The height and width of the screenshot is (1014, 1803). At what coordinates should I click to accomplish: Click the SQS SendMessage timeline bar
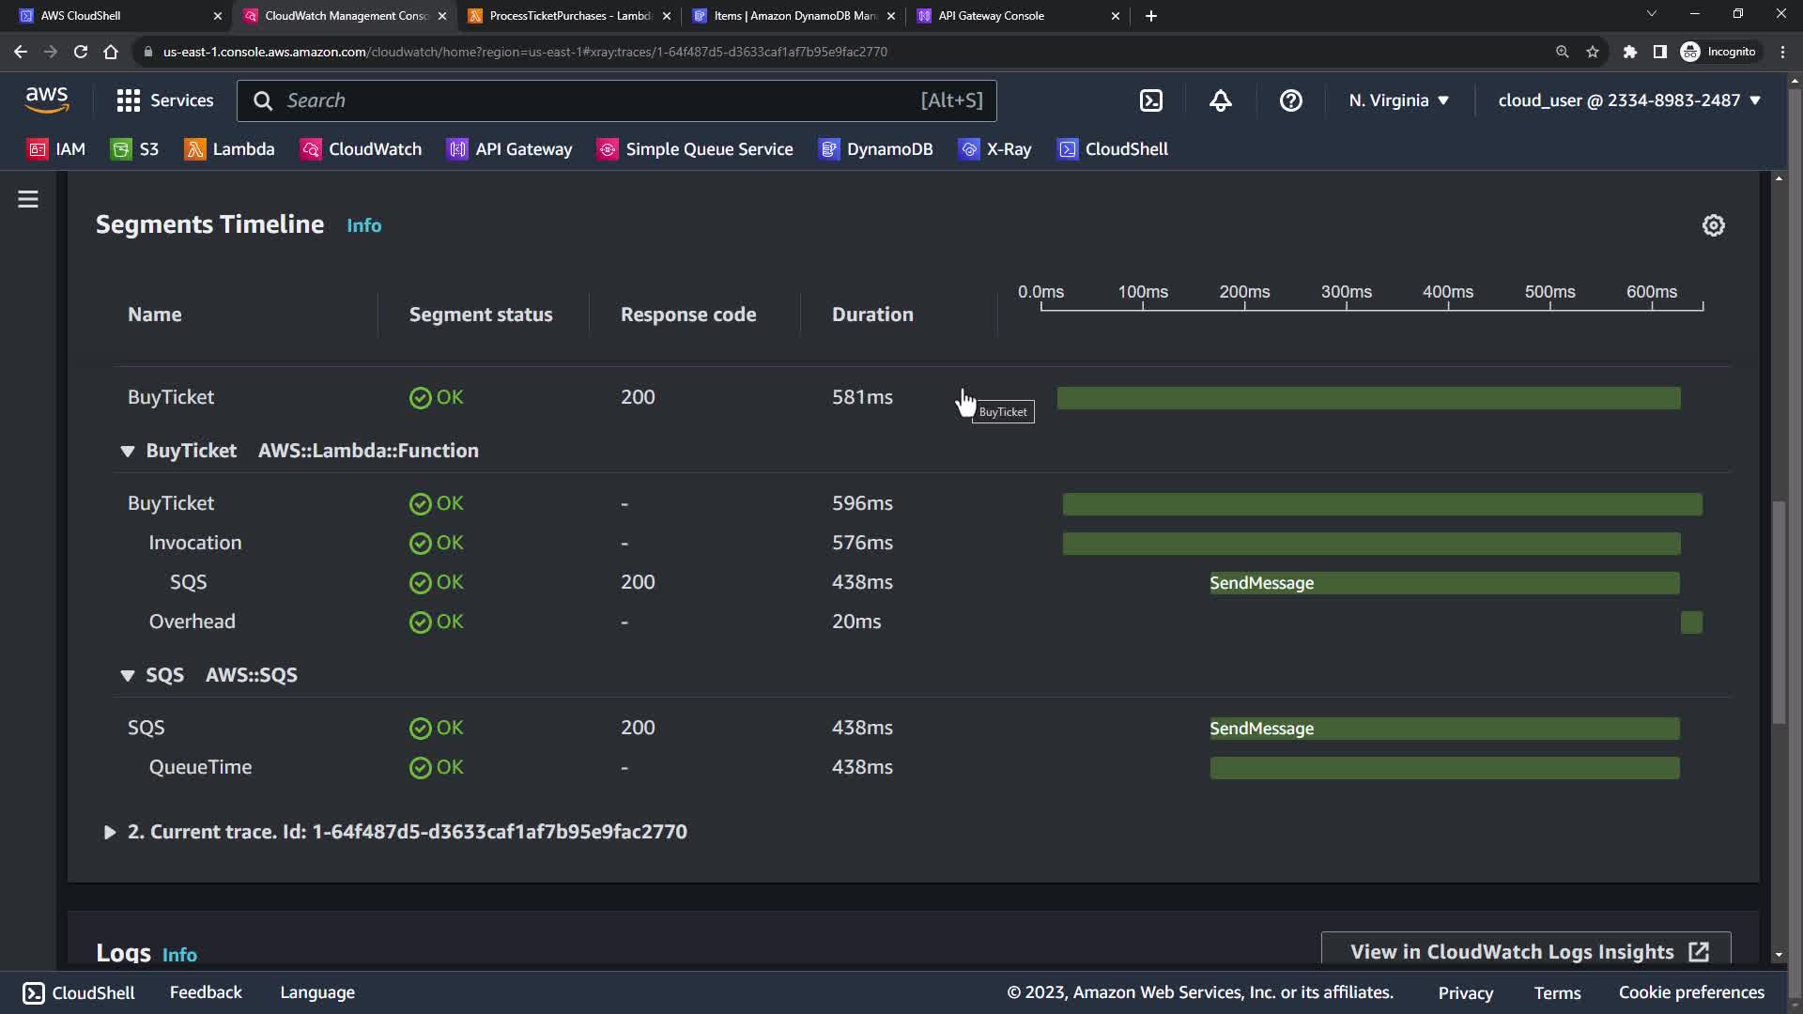(1444, 583)
